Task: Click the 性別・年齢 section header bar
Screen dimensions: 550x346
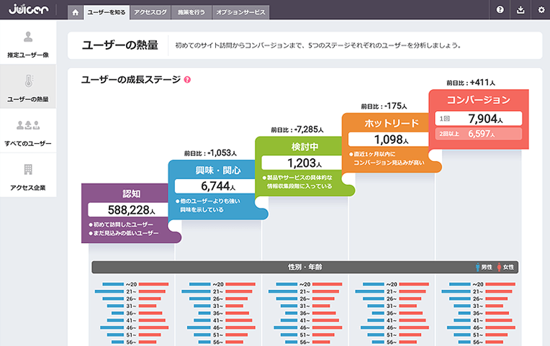Action: [305, 267]
